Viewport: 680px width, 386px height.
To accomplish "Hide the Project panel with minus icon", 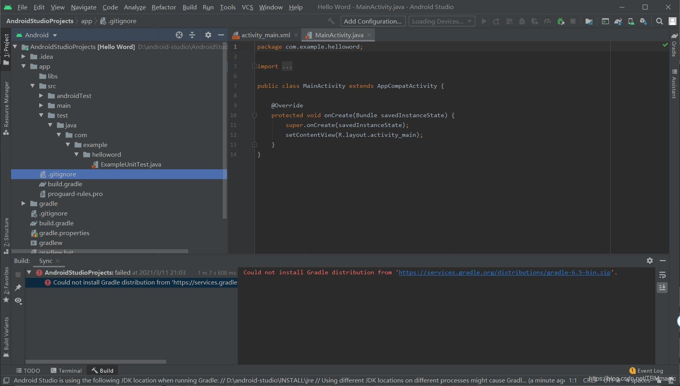I will coord(221,35).
